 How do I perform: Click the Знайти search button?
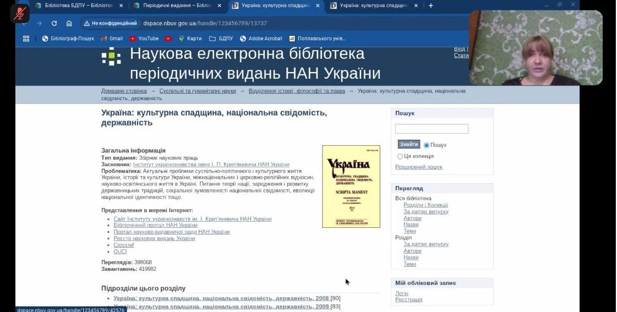point(408,144)
